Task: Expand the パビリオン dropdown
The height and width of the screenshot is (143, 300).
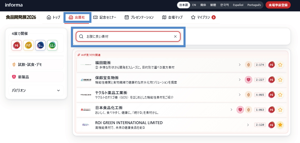Action: pos(36,91)
